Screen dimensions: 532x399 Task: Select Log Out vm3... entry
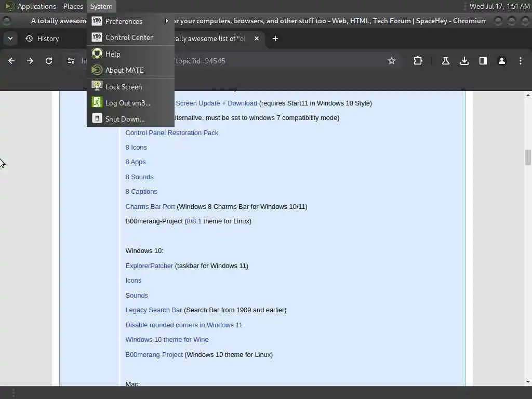tap(130, 103)
